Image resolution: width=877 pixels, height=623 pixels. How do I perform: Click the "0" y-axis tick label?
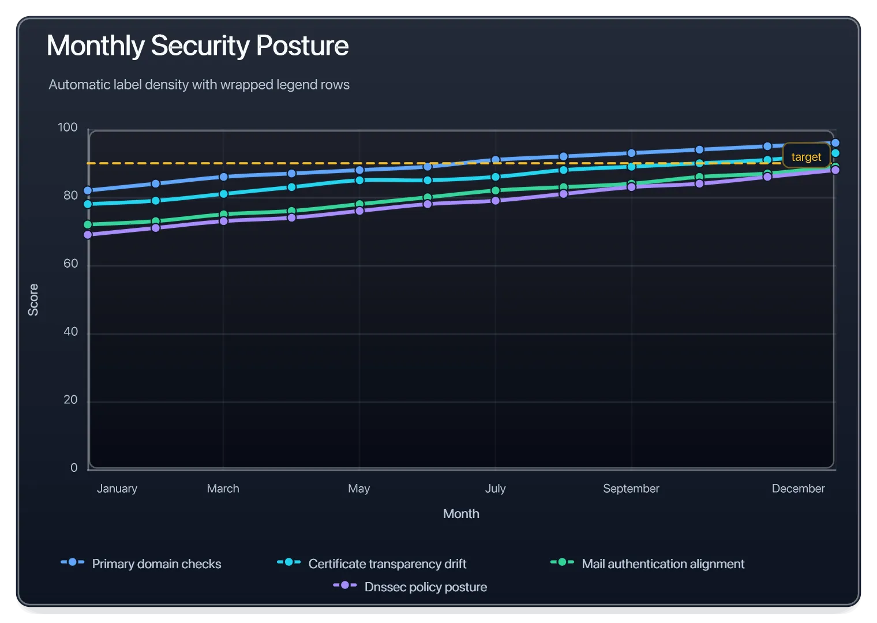click(74, 468)
